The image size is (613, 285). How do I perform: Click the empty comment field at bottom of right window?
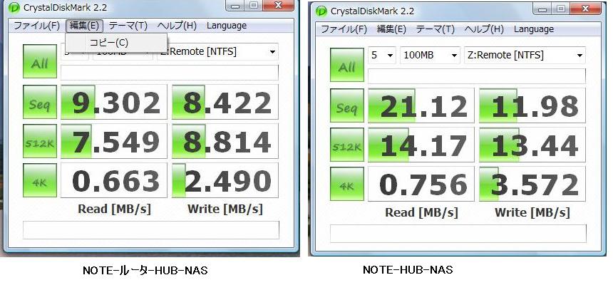(458, 234)
